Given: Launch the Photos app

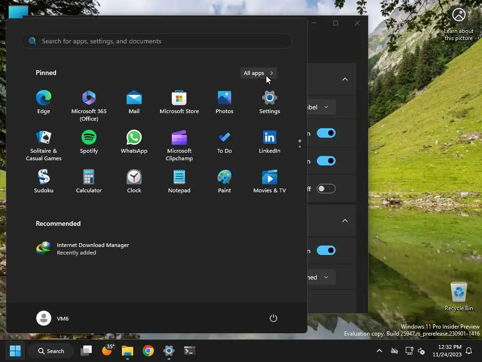Looking at the screenshot, I should [225, 102].
